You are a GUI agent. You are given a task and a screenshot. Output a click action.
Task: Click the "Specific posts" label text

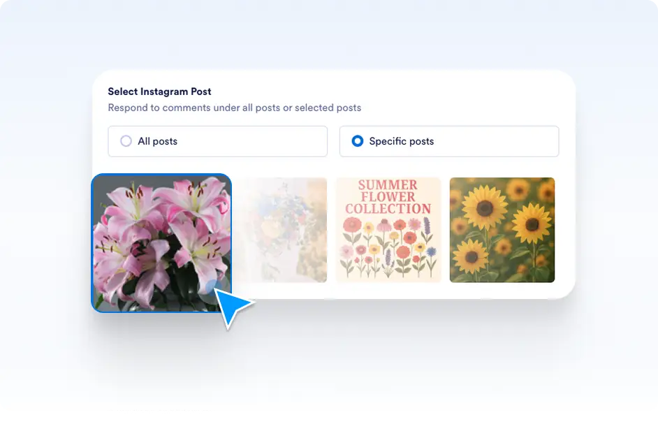(x=401, y=141)
